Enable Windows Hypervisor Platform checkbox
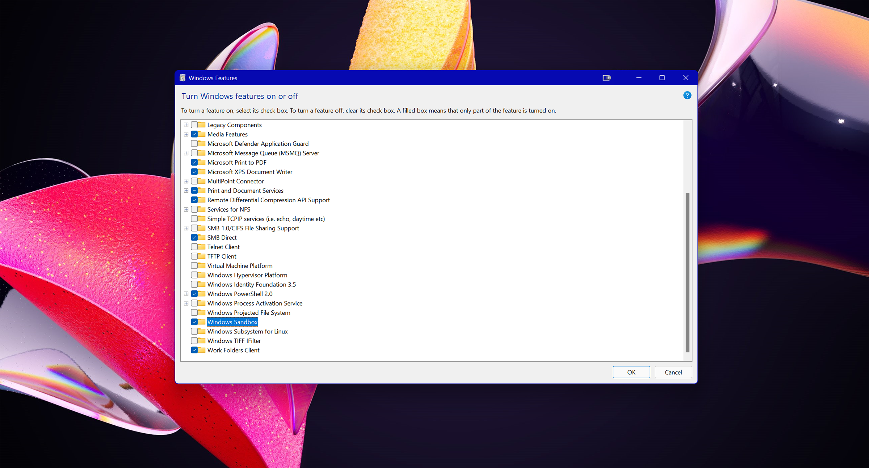869x468 pixels. (194, 275)
